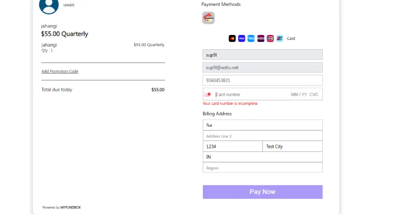Focus the Region field

click(263, 168)
